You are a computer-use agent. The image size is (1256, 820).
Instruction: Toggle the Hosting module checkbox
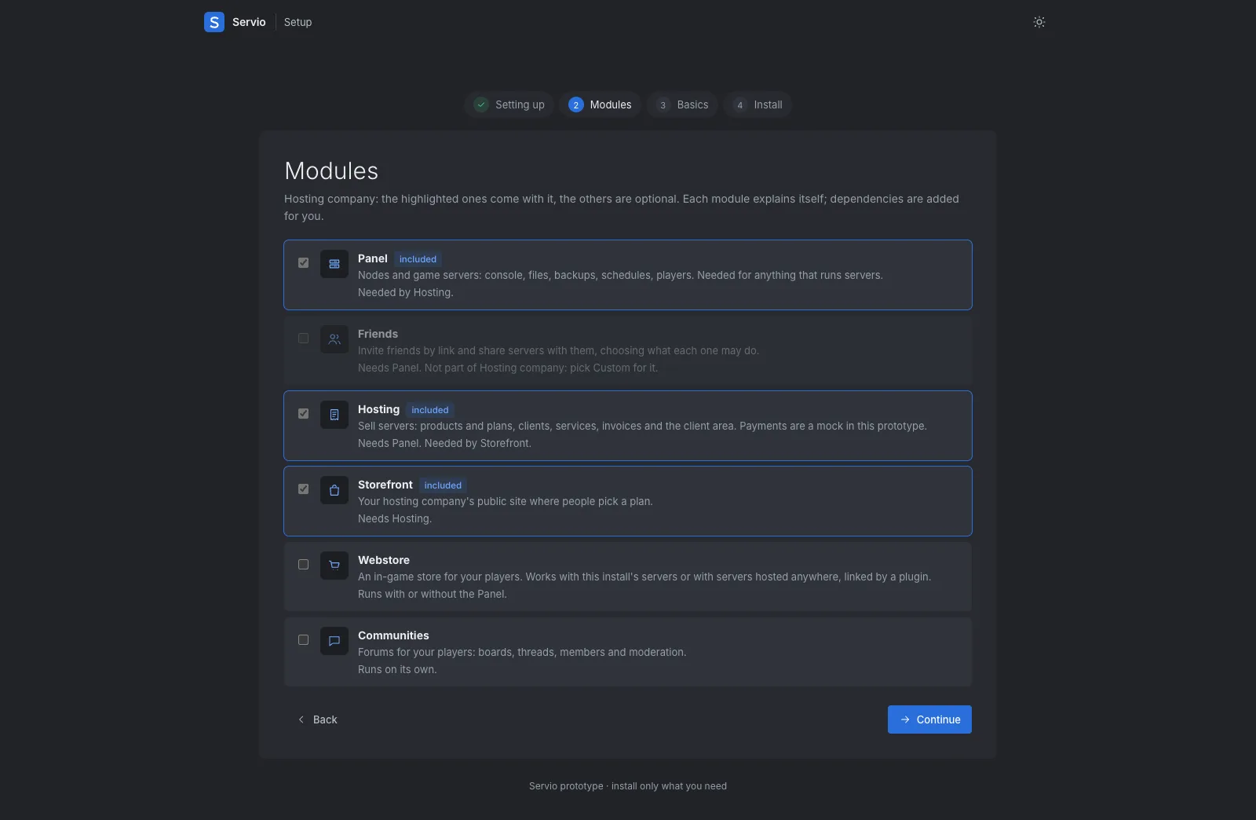click(x=304, y=414)
